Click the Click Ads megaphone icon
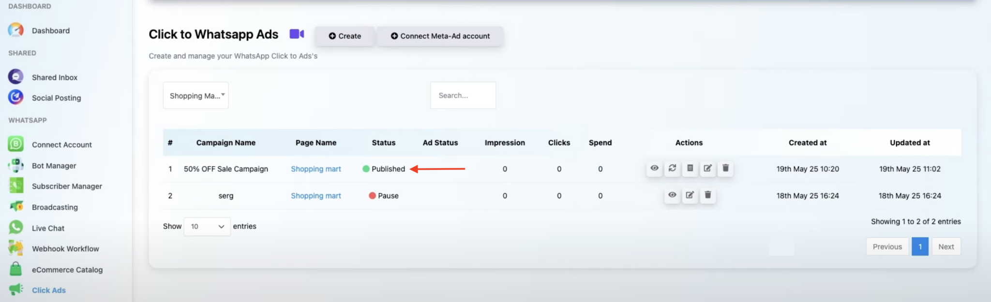Image resolution: width=991 pixels, height=302 pixels. pos(15,289)
